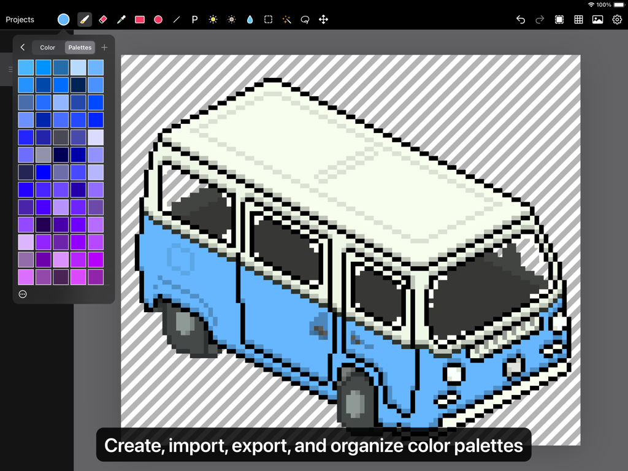Switch to the Color tab
The image size is (628, 471).
[x=47, y=47]
